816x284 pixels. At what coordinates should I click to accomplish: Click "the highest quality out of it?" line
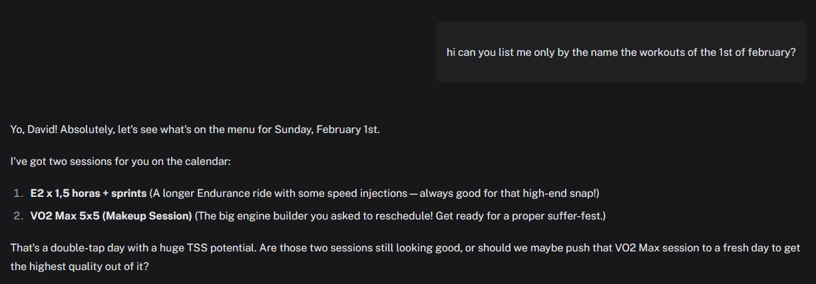[80, 265]
